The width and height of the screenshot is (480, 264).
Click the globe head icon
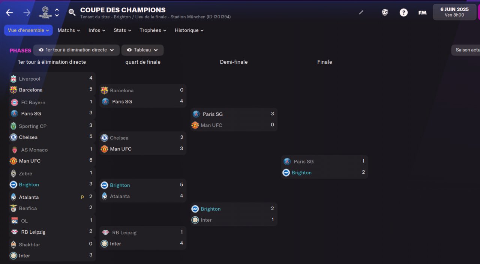385,12
